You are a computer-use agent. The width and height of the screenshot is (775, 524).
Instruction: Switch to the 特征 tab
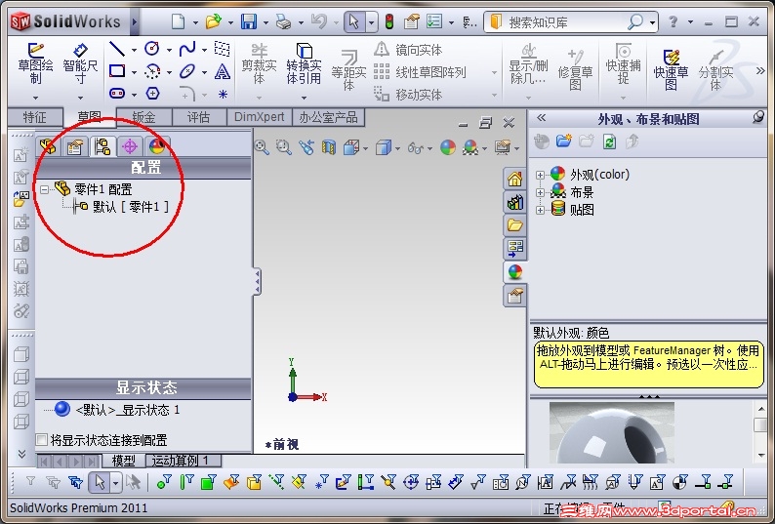(x=34, y=117)
